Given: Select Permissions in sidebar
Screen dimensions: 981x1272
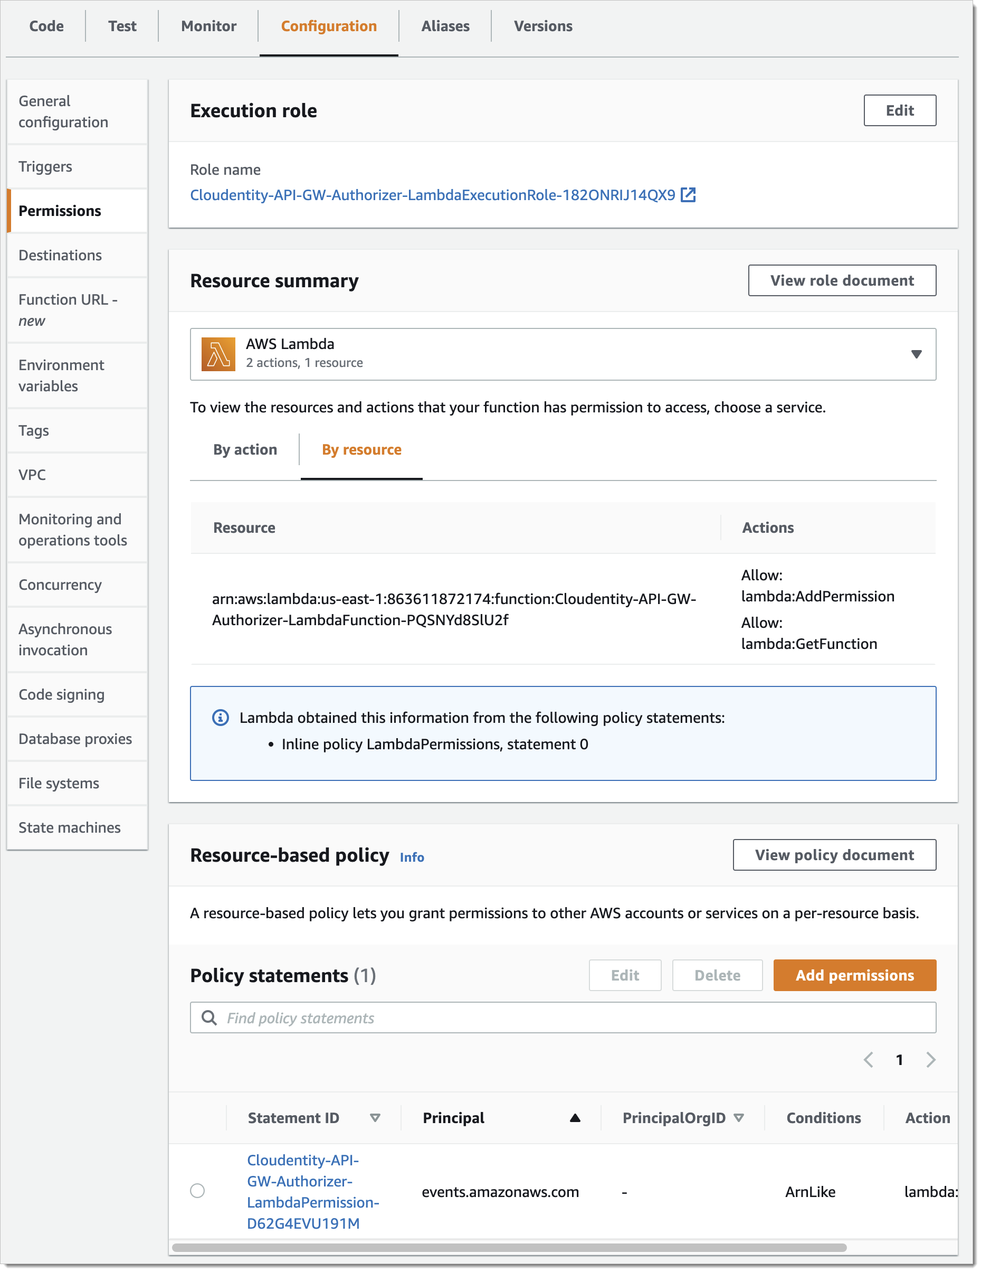Looking at the screenshot, I should (78, 211).
